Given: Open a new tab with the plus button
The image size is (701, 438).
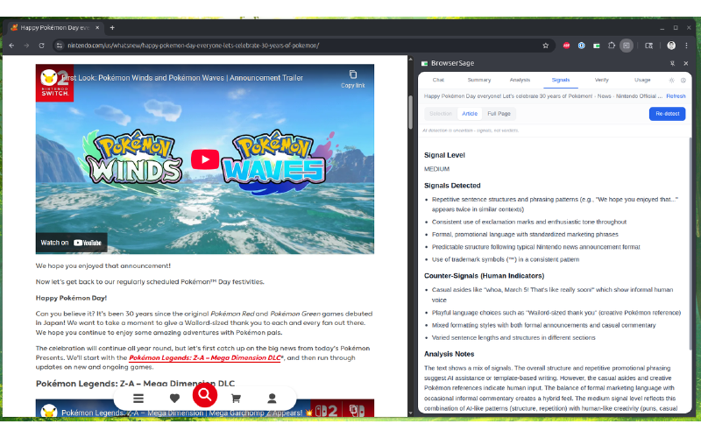Looking at the screenshot, I should [112, 28].
